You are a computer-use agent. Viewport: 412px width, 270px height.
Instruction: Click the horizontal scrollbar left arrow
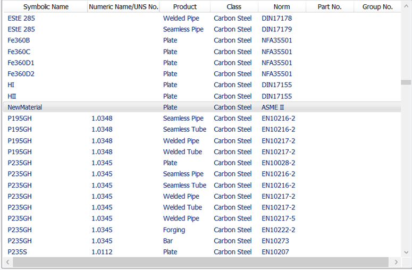pyautogui.click(x=7, y=262)
